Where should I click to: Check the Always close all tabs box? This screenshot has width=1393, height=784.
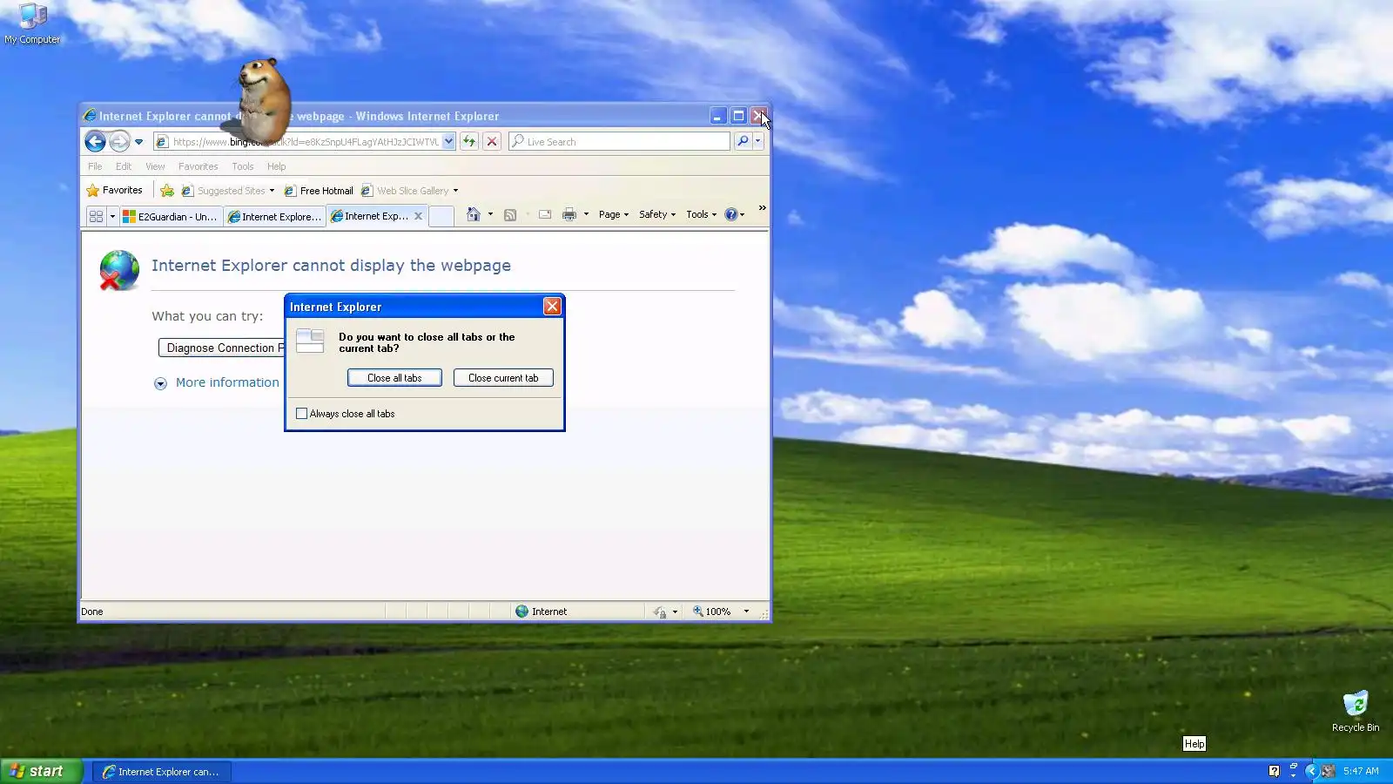[x=302, y=414]
